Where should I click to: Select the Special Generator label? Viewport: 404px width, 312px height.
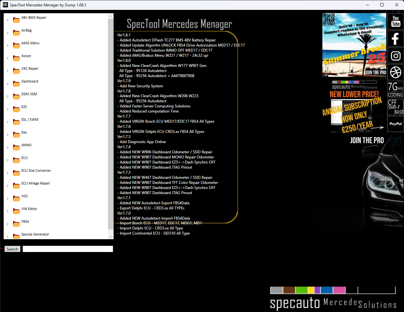tap(35, 234)
